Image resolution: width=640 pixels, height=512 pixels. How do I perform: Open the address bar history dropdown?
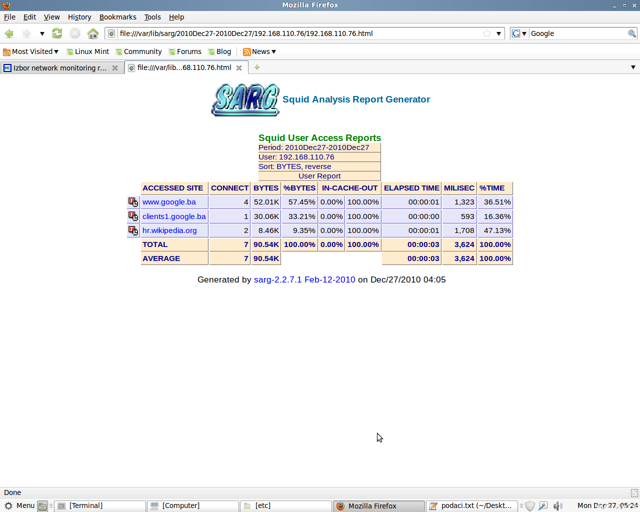[498, 33]
